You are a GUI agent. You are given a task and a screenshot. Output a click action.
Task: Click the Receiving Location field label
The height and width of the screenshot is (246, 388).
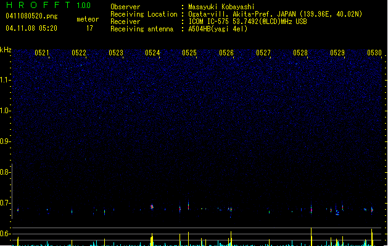(144, 14)
